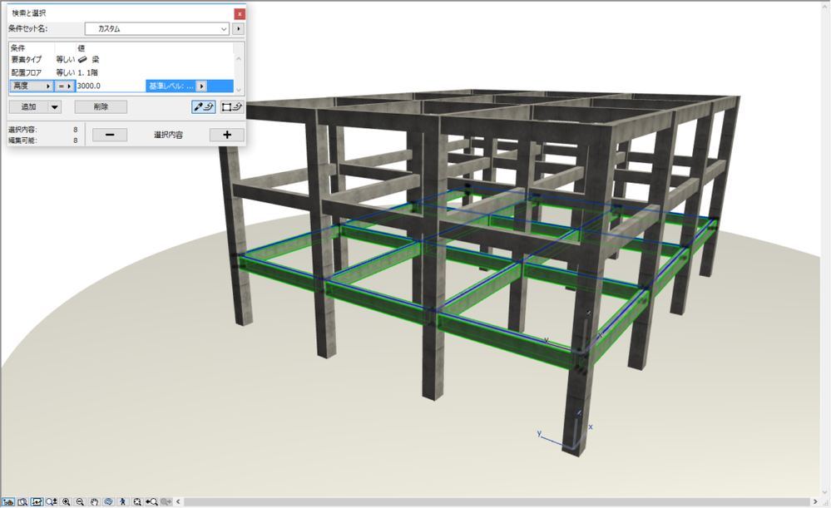831x508 pixels.
Task: Click the horizontal scrollbar track
Action: point(497,501)
